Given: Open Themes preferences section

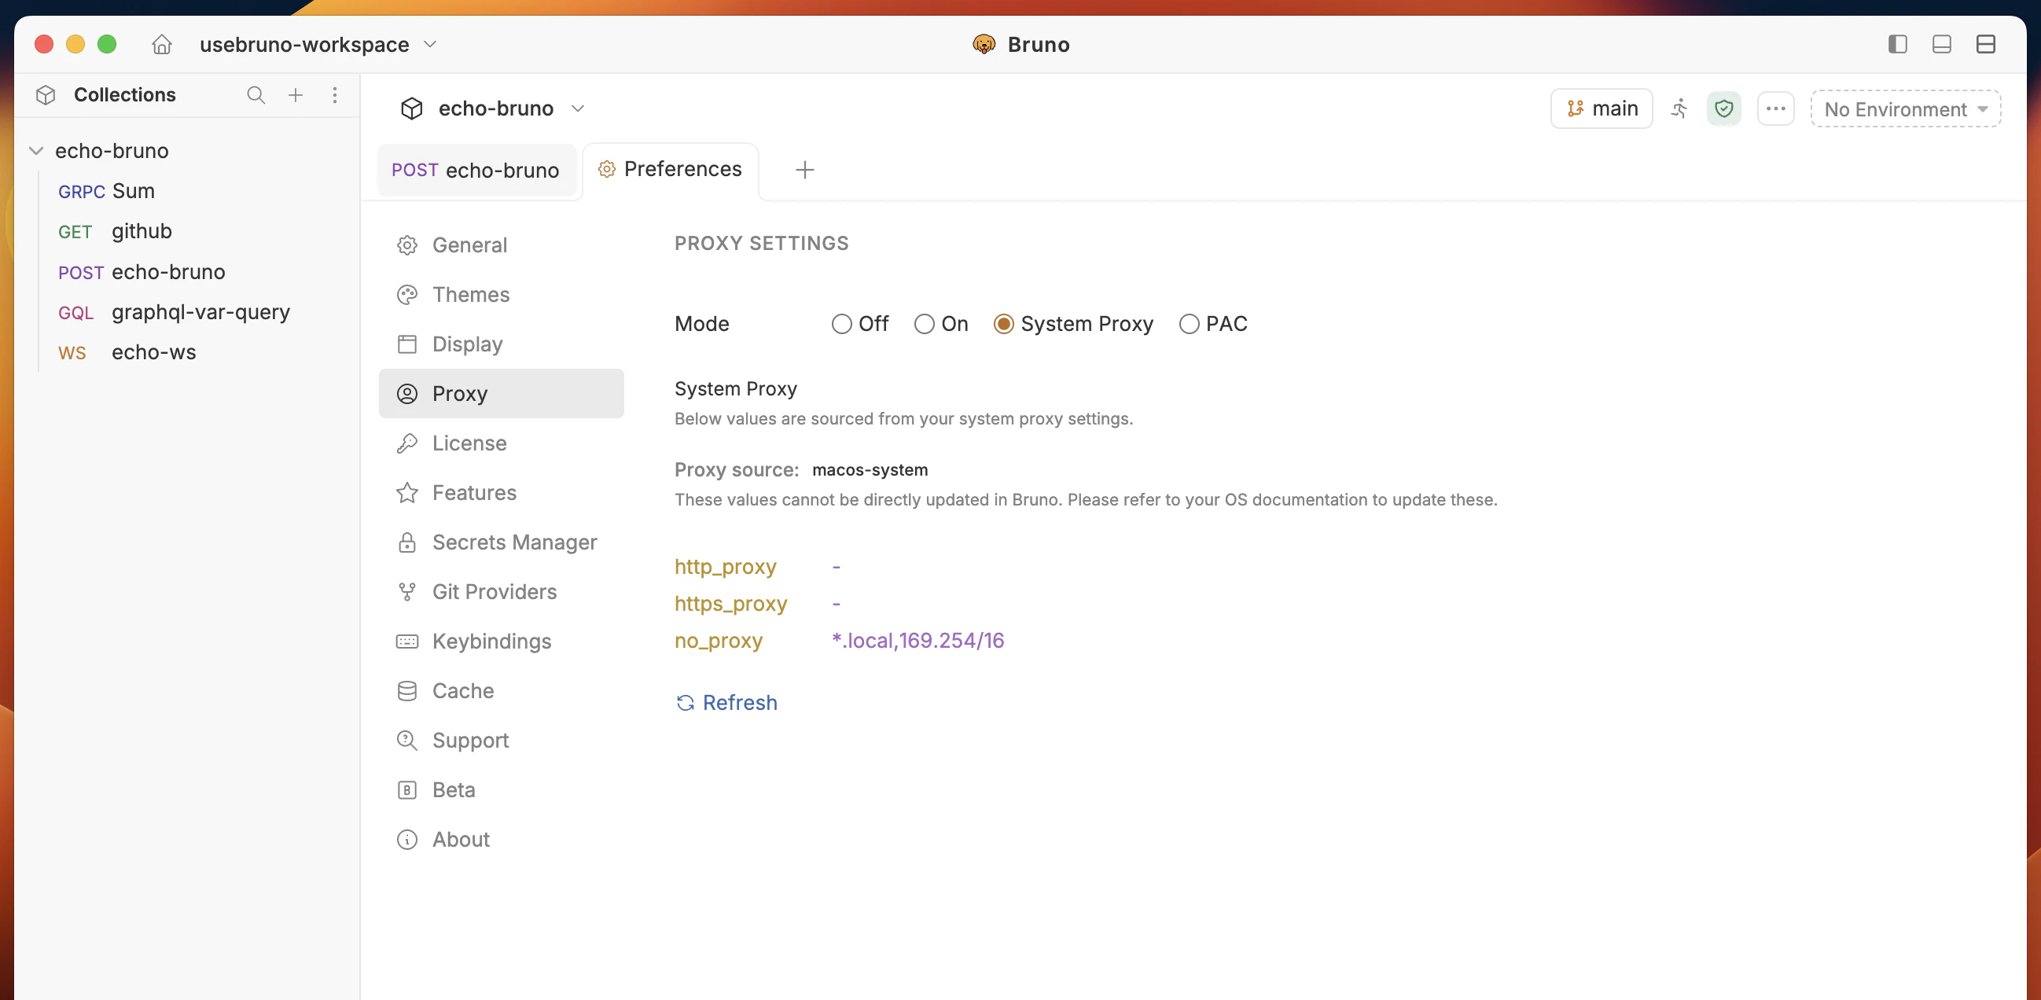Looking at the screenshot, I should tap(501, 295).
